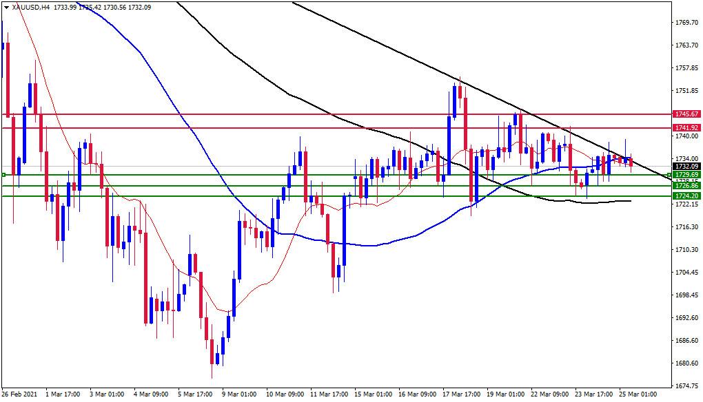The width and height of the screenshot is (703, 402).
Task: Click the 11 Mar 17:00 time label
Action: pyautogui.click(x=329, y=394)
